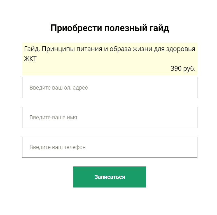Click the 'Введите ваше имя' placeholder text
This screenshot has height=215, width=217.
pos(53,118)
